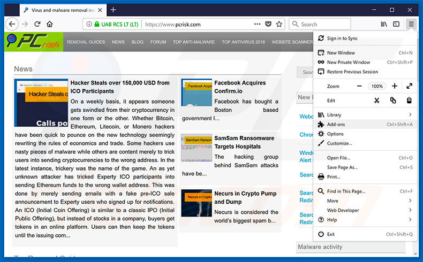Viewport: 423px width, 262px height.
Task: Click the Necurs in Crypto article thumbnail
Action: pyautogui.click(x=197, y=203)
